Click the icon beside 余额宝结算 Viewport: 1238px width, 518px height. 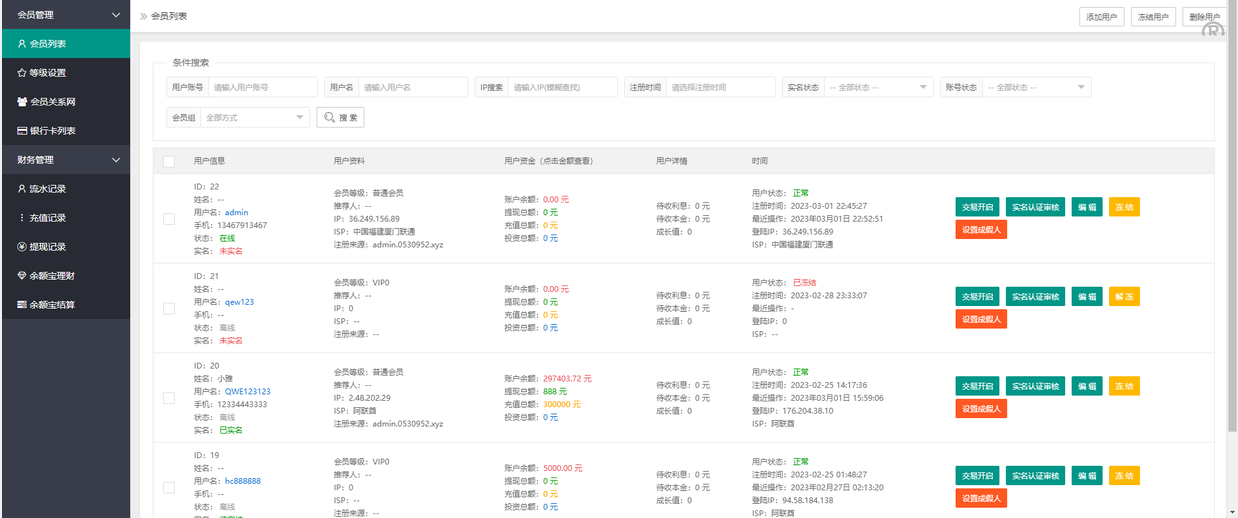click(22, 305)
